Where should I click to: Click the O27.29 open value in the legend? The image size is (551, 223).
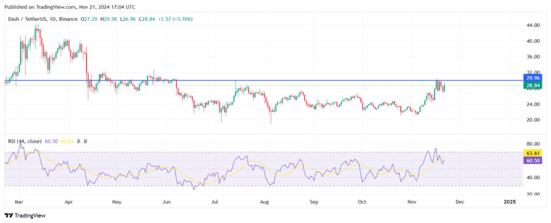[x=90, y=19]
